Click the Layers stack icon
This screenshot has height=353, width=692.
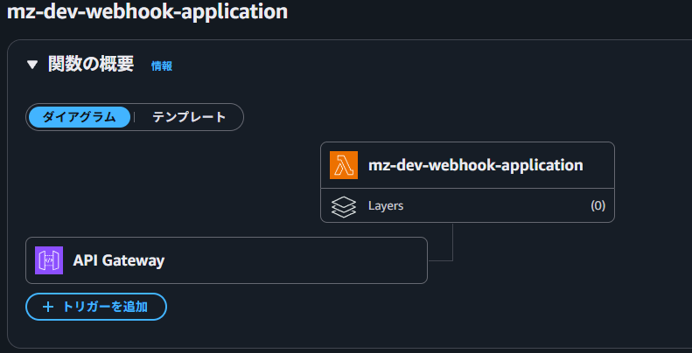click(343, 206)
